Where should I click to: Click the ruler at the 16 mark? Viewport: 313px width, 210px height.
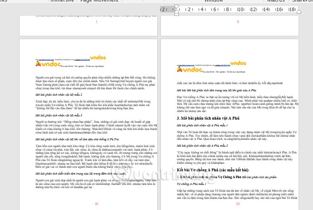coord(279,10)
